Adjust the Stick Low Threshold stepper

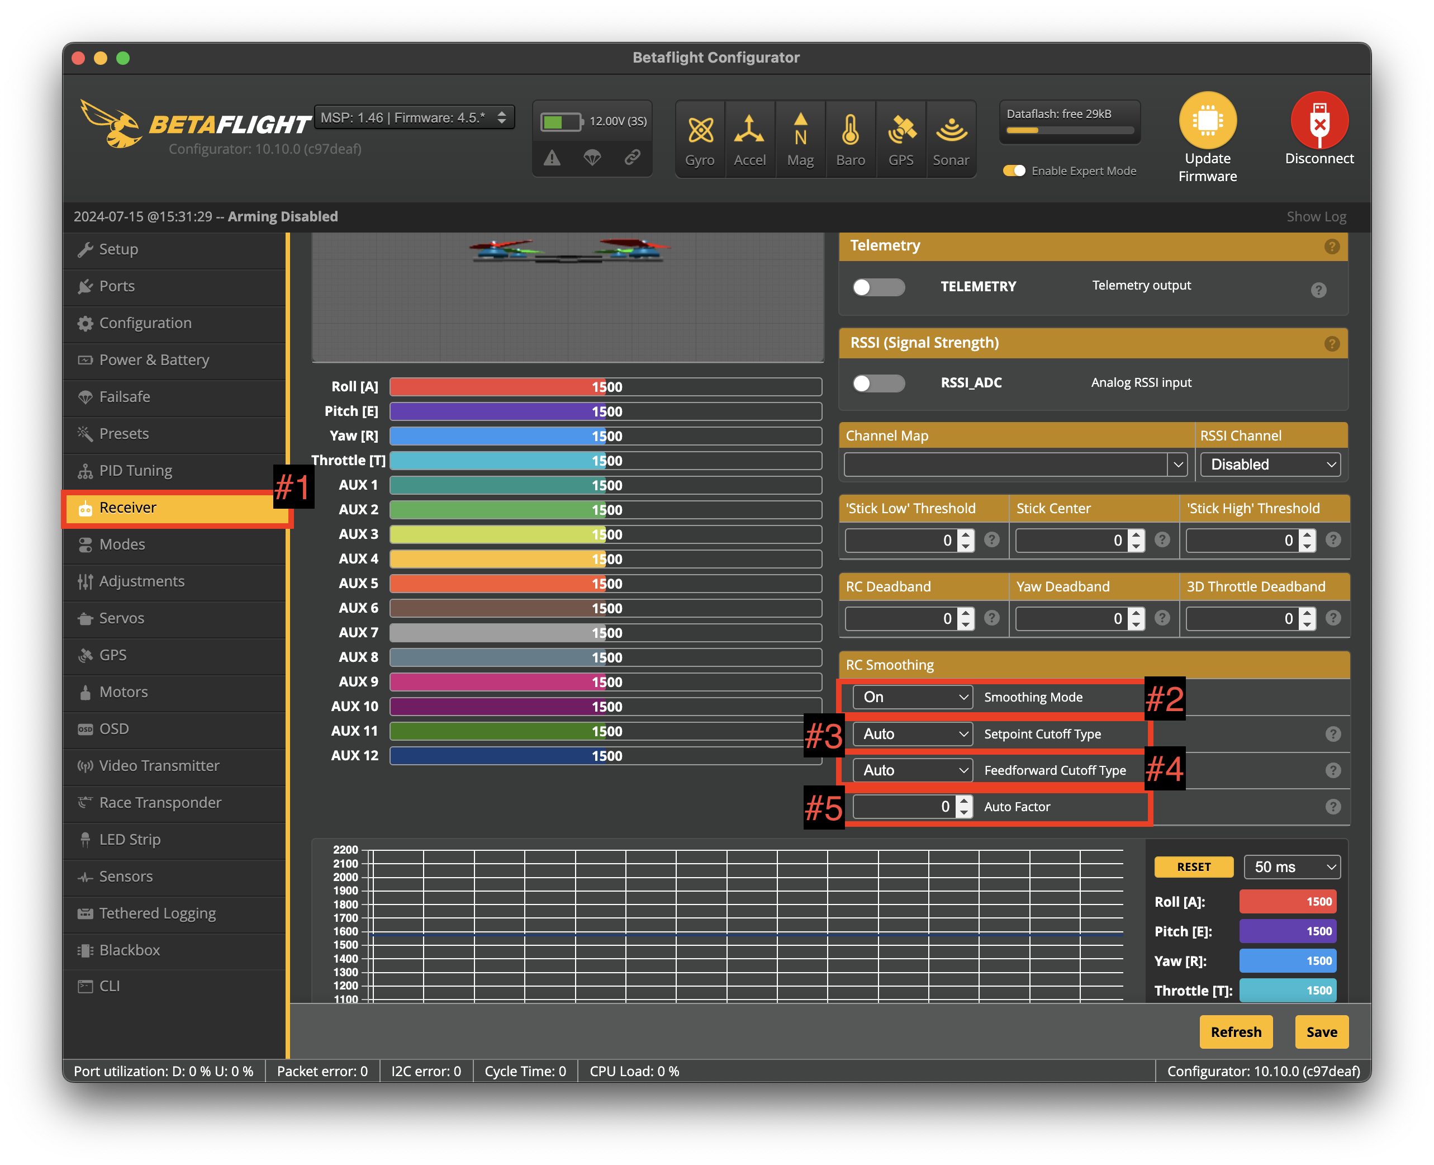point(965,540)
